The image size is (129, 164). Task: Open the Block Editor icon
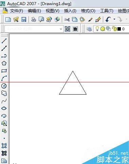[98, 19]
